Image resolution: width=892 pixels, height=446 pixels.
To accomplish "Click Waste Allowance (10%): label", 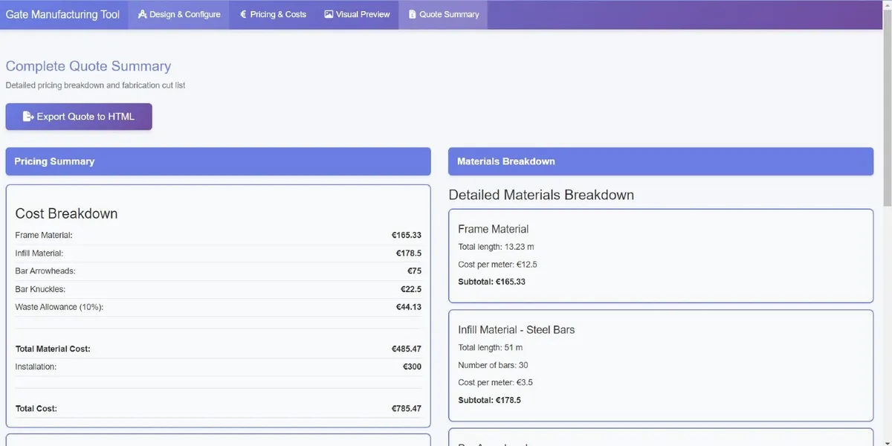I will pyautogui.click(x=59, y=307).
